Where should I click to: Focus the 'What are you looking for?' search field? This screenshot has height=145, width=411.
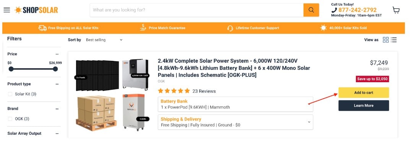[197, 10]
